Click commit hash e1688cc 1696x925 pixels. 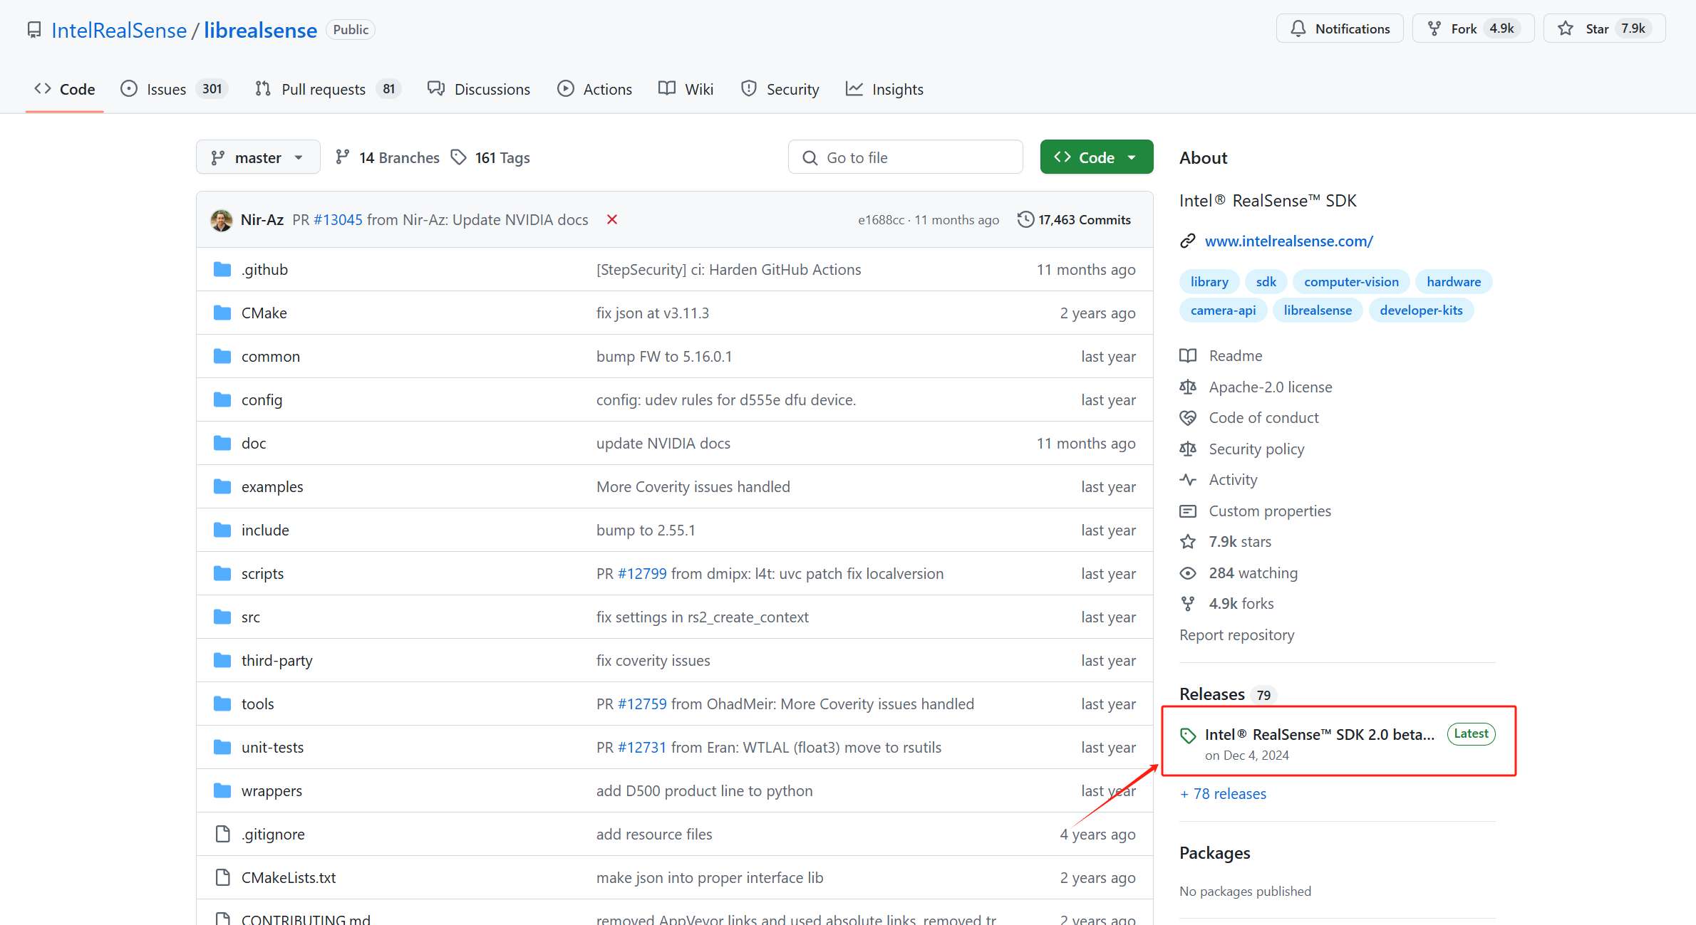[881, 219]
